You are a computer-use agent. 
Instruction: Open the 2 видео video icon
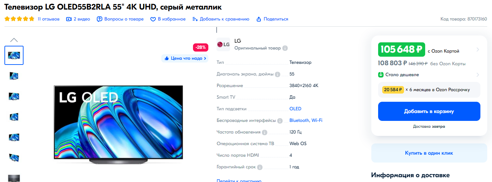(69, 19)
